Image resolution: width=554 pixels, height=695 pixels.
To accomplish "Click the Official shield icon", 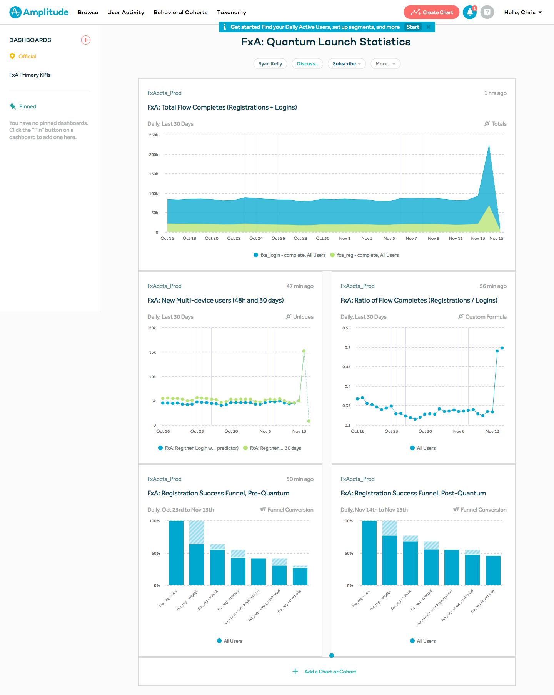I will (x=12, y=57).
